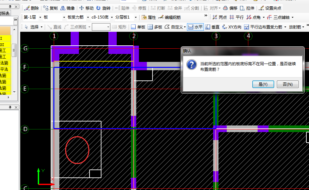Click 是(Y) in the confirm dialog
The width and height of the screenshot is (309, 190).
[263, 84]
